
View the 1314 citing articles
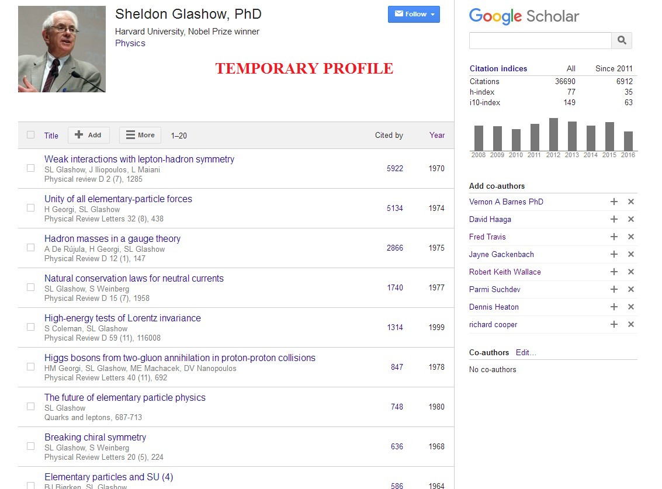click(395, 327)
